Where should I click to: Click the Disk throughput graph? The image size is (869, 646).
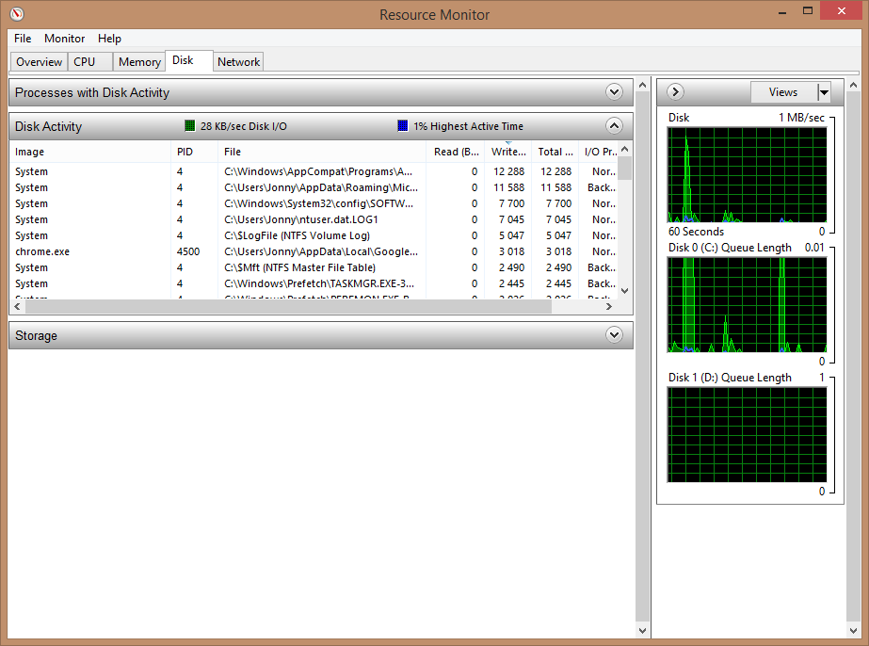pyautogui.click(x=747, y=174)
